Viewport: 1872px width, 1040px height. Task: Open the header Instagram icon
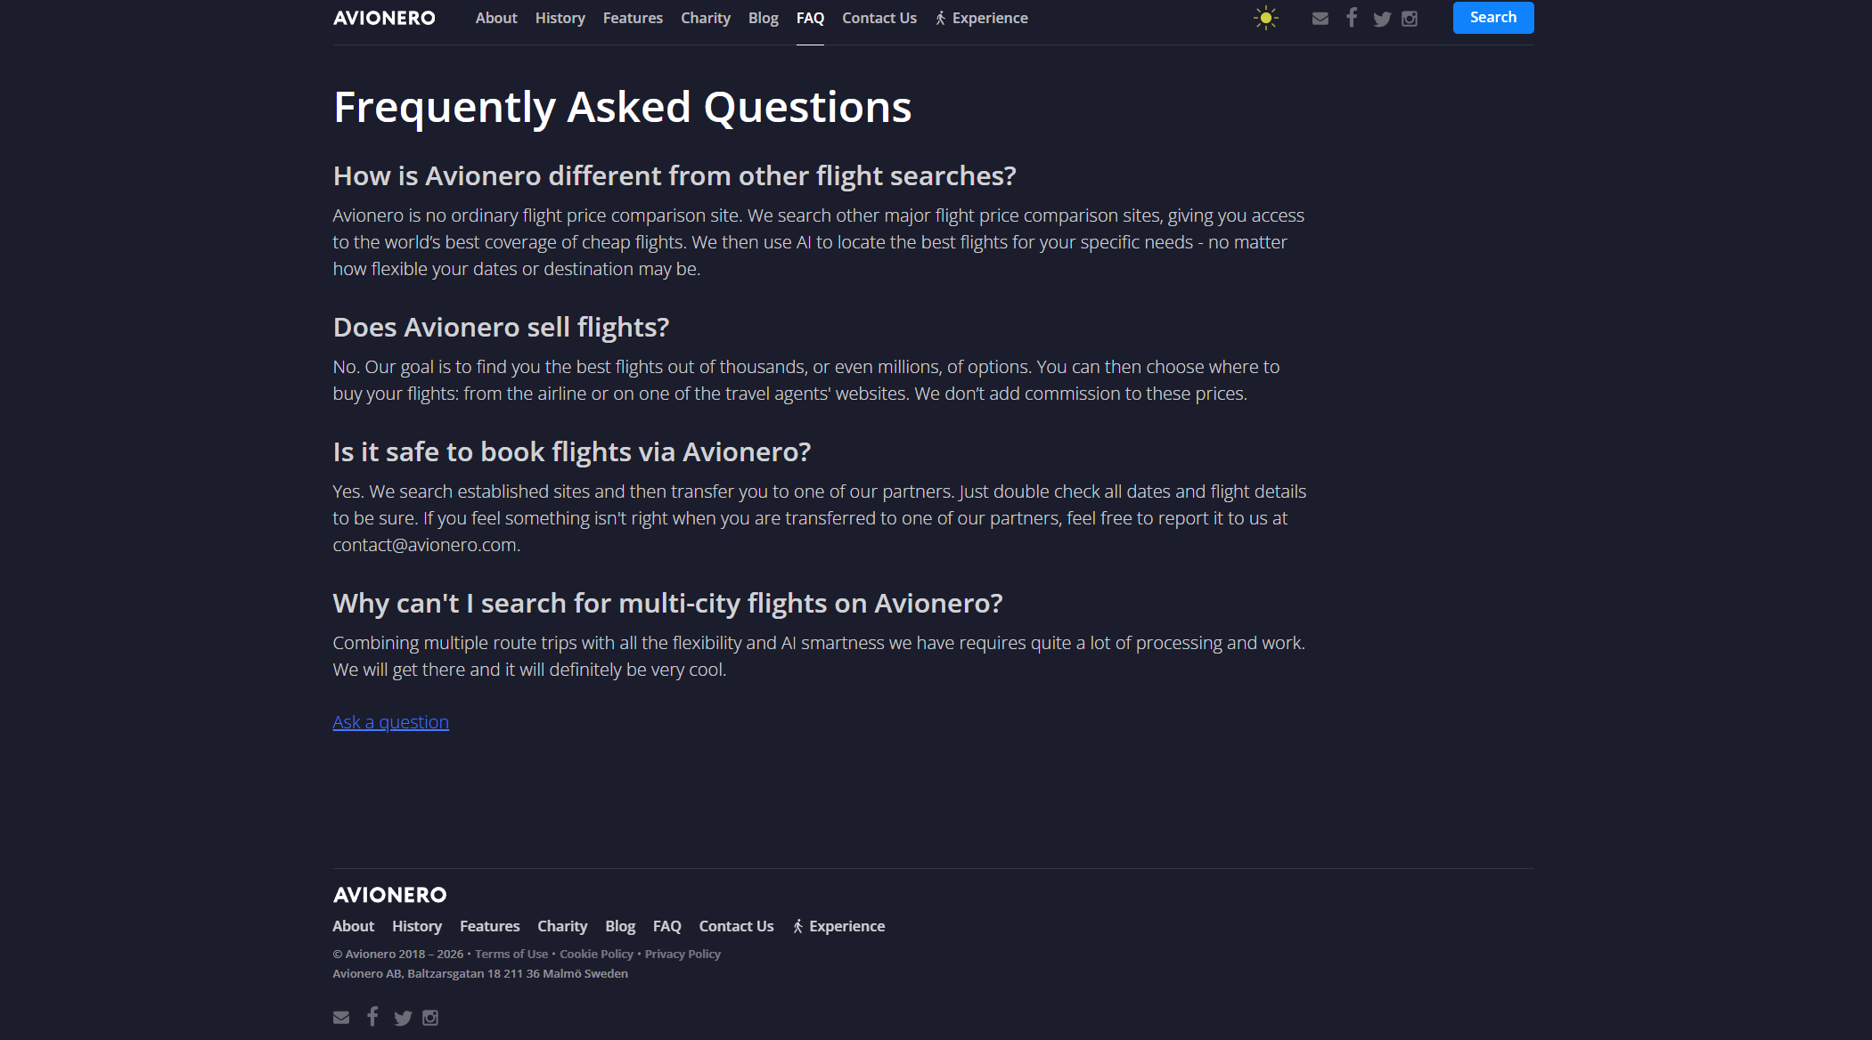(1410, 19)
